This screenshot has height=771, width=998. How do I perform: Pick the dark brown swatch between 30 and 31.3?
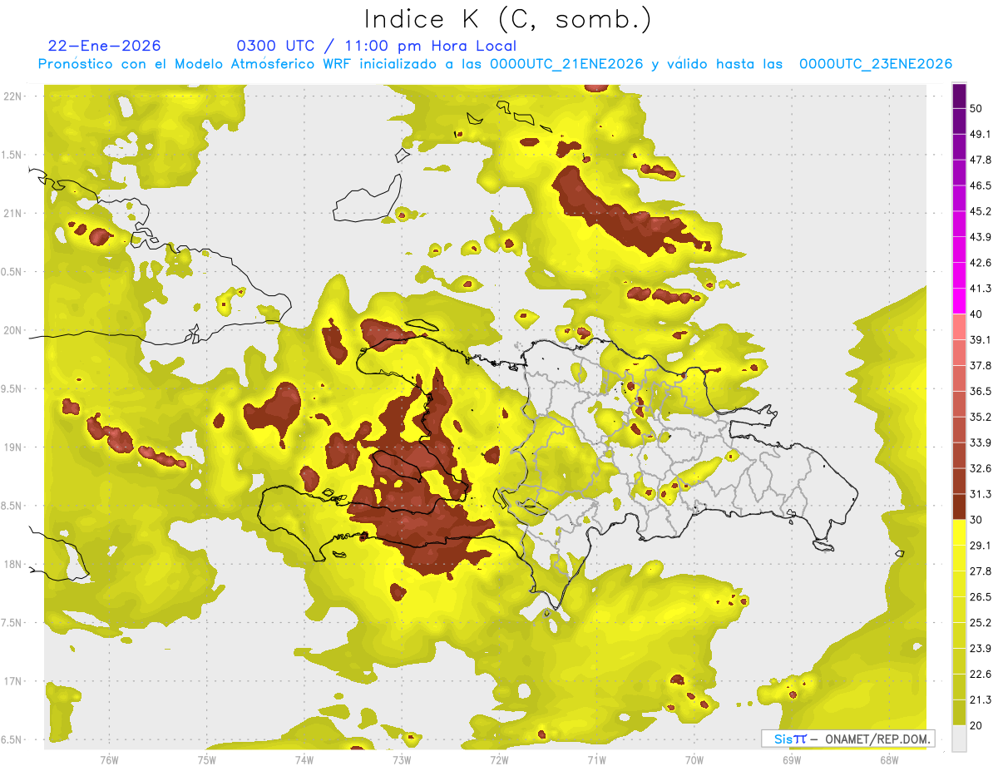pyautogui.click(x=959, y=507)
